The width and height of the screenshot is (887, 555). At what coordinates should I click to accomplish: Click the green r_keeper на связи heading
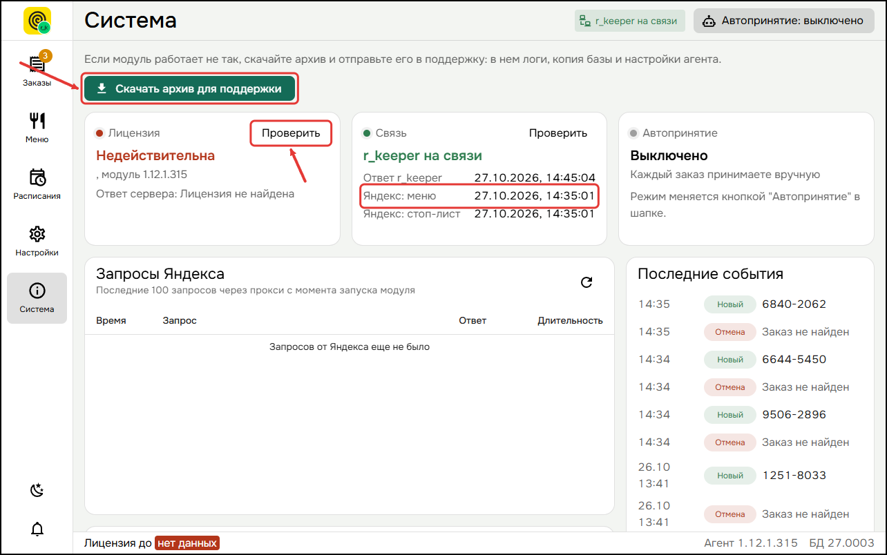pyautogui.click(x=423, y=155)
